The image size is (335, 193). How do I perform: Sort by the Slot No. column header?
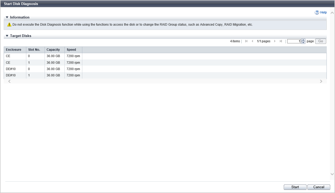click(x=34, y=50)
